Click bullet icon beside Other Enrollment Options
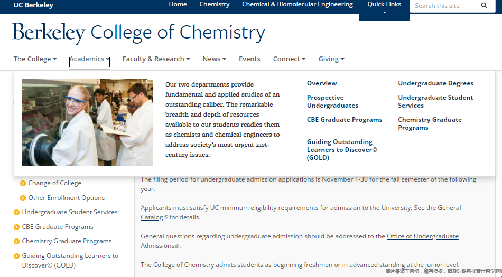Image resolution: width=502 pixels, height=277 pixels. point(23,198)
